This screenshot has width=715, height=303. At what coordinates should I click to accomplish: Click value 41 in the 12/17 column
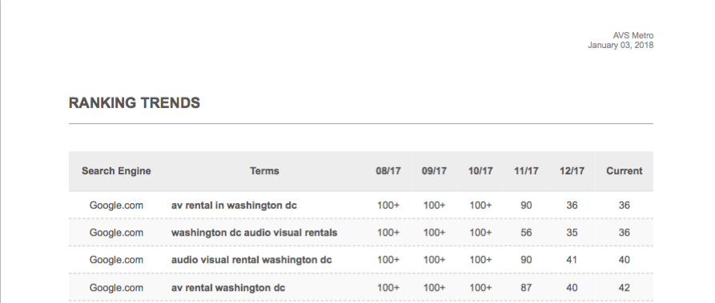point(572,260)
